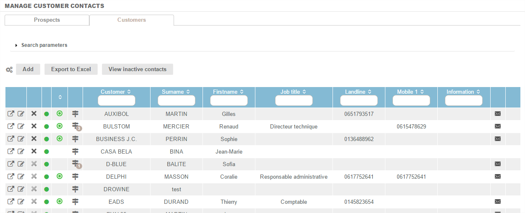
Task: Sort contacts by the Job title column
Action: 293,92
